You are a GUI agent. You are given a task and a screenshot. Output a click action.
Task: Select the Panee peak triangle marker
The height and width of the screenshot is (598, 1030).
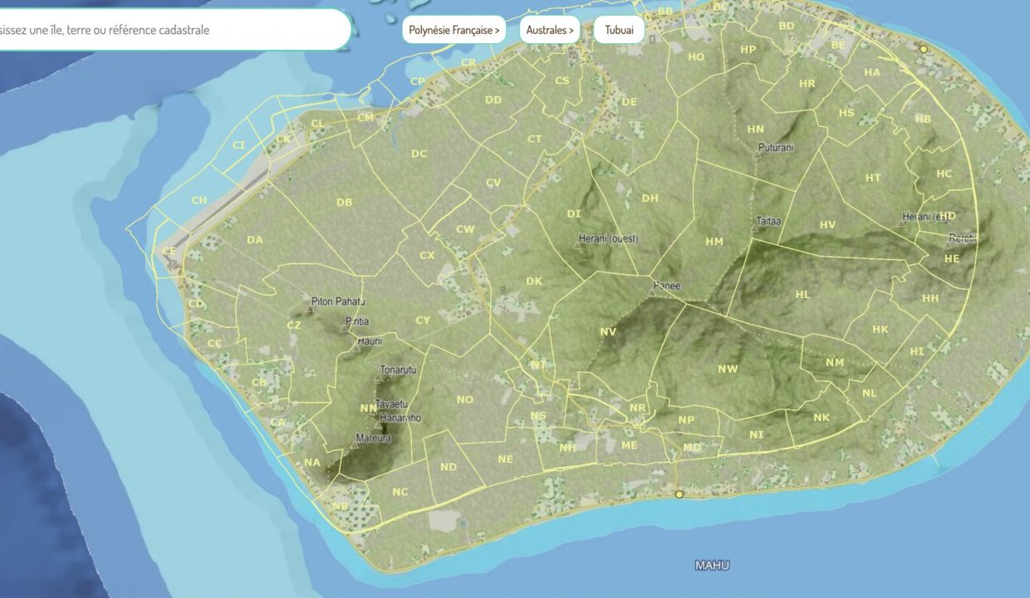[x=651, y=293]
